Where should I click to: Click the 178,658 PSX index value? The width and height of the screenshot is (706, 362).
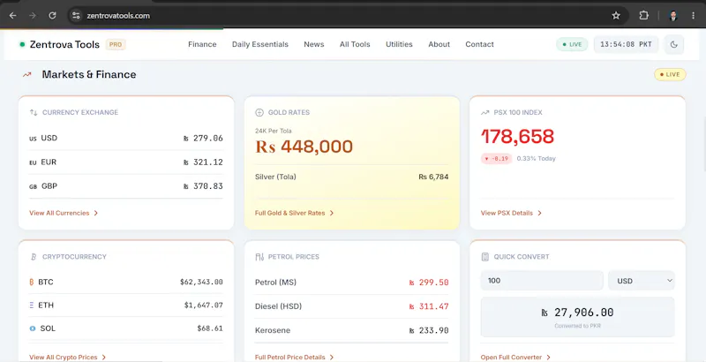[517, 137]
